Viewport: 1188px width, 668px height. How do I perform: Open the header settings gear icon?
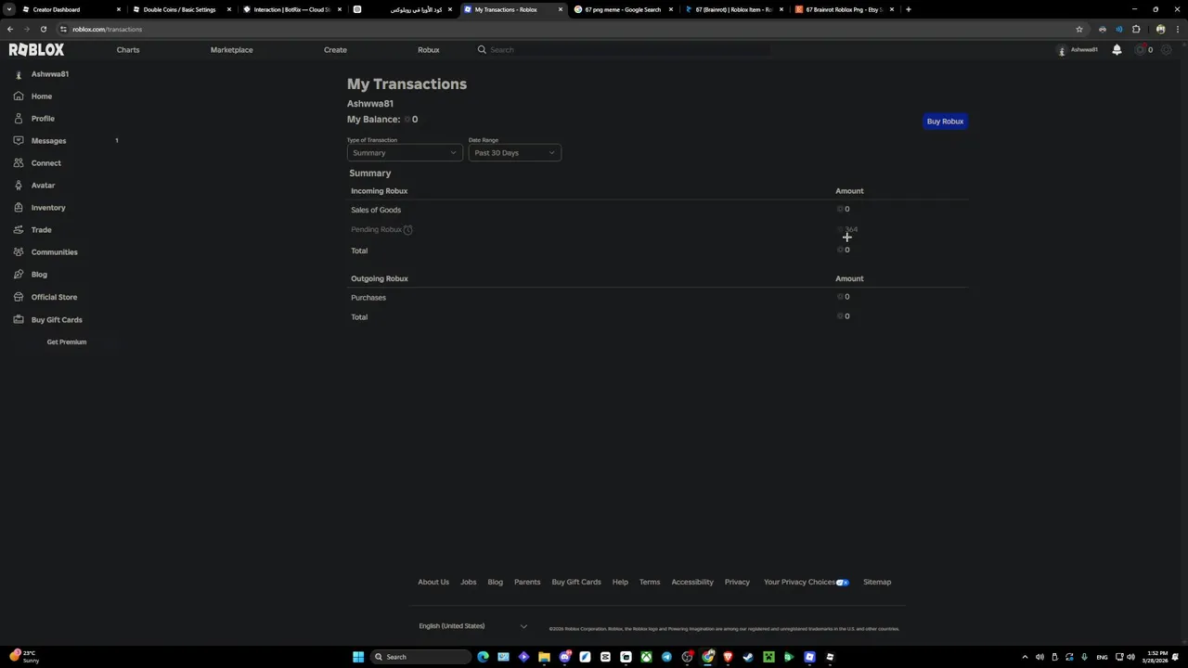[1167, 49]
